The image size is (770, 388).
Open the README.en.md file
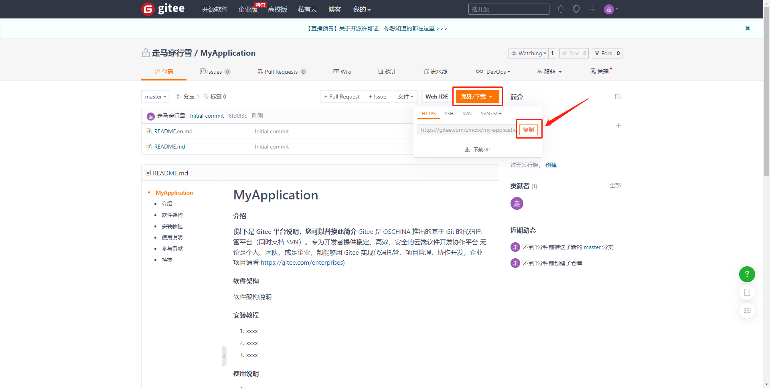173,131
